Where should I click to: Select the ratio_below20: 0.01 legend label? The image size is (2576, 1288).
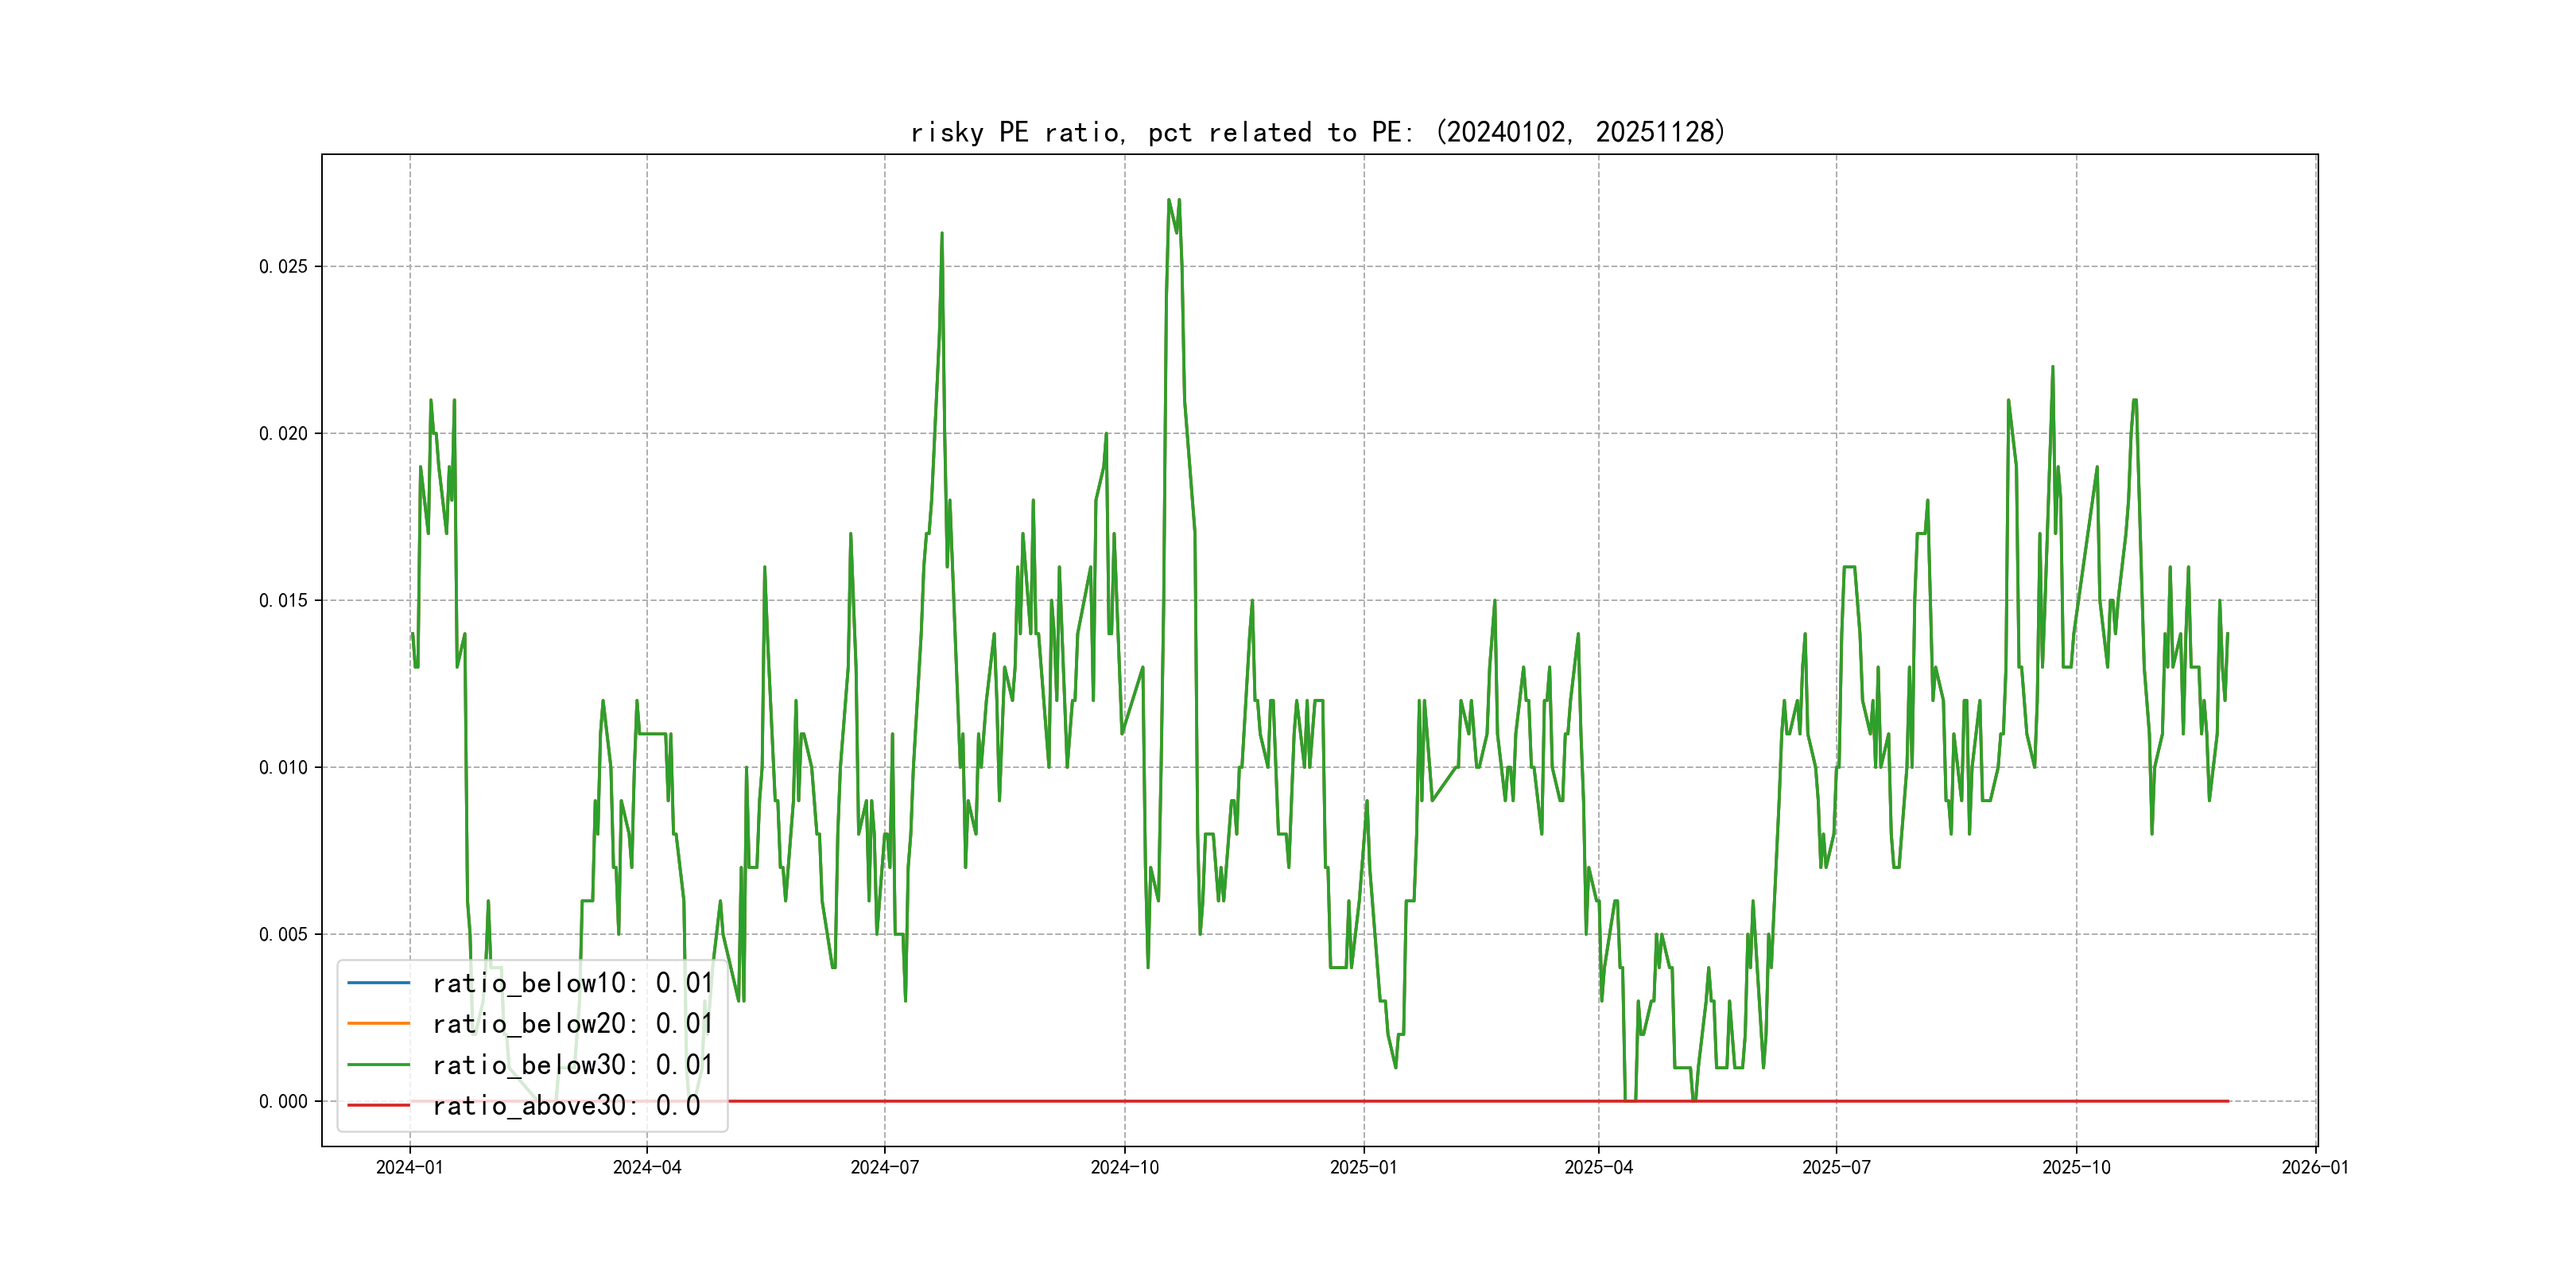pyautogui.click(x=572, y=1024)
